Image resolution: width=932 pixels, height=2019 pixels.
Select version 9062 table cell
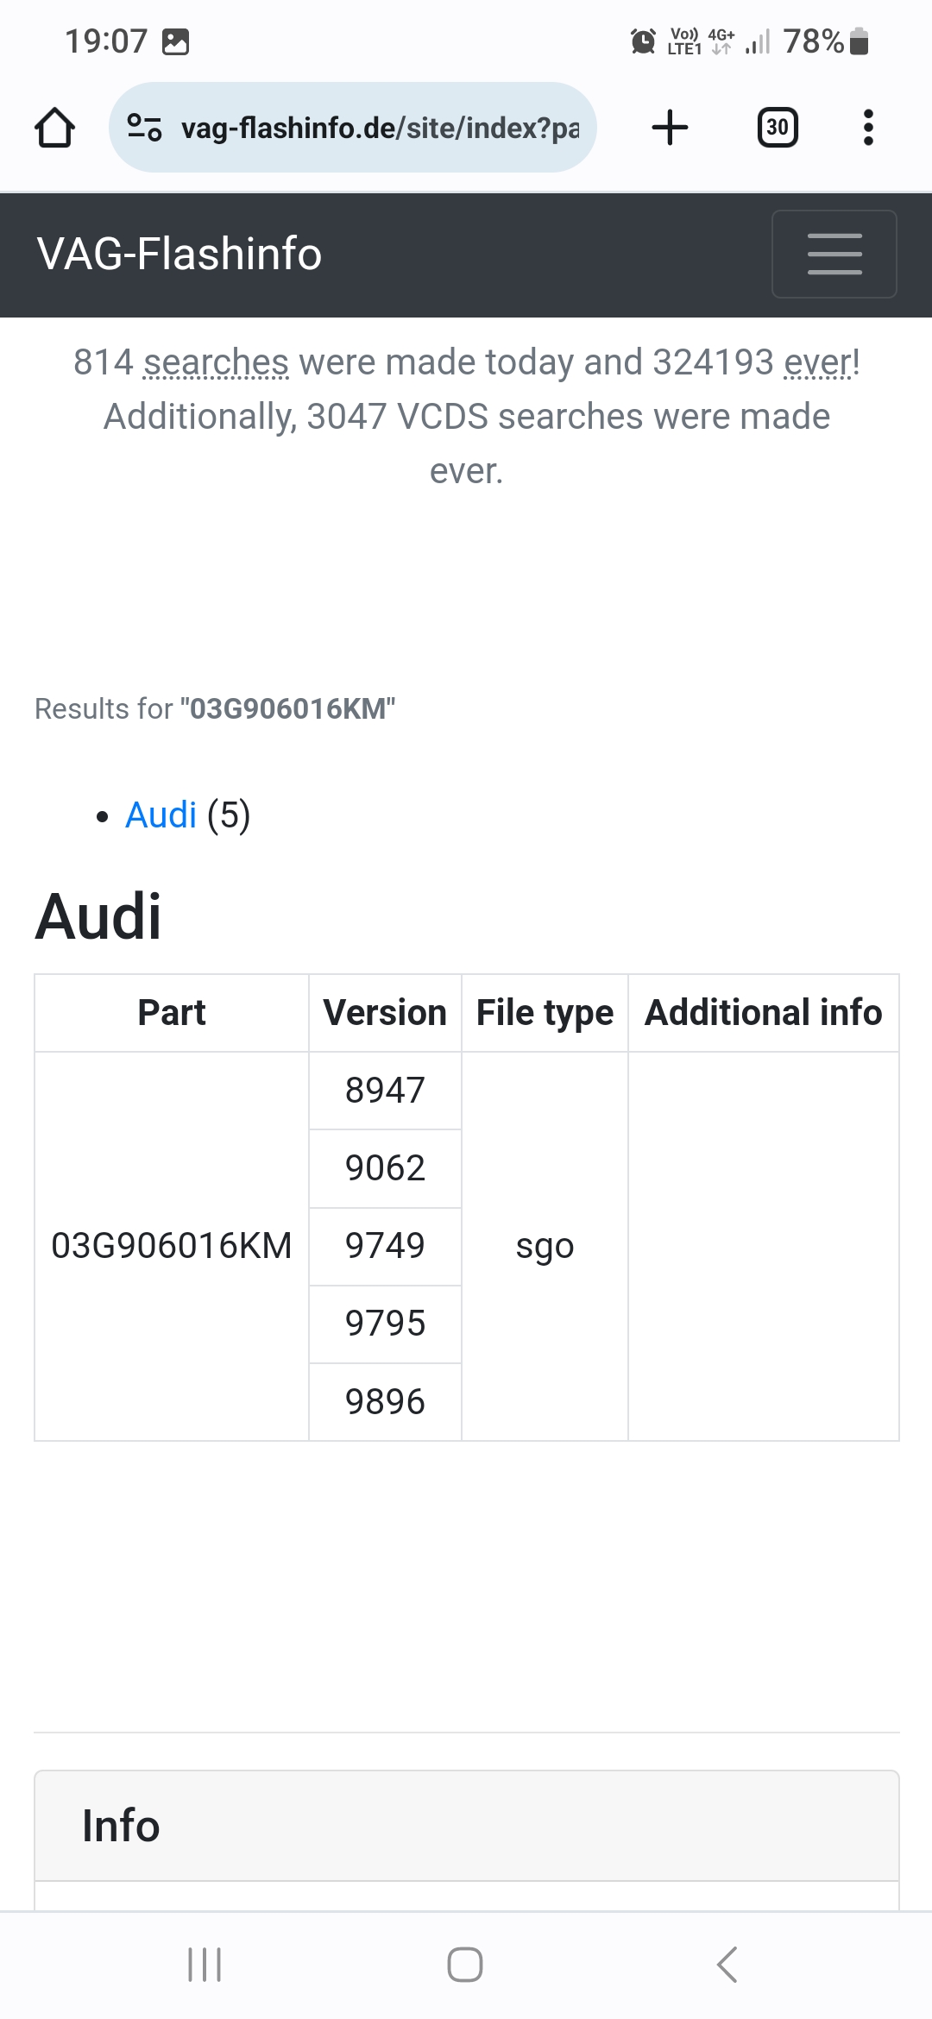(385, 1168)
